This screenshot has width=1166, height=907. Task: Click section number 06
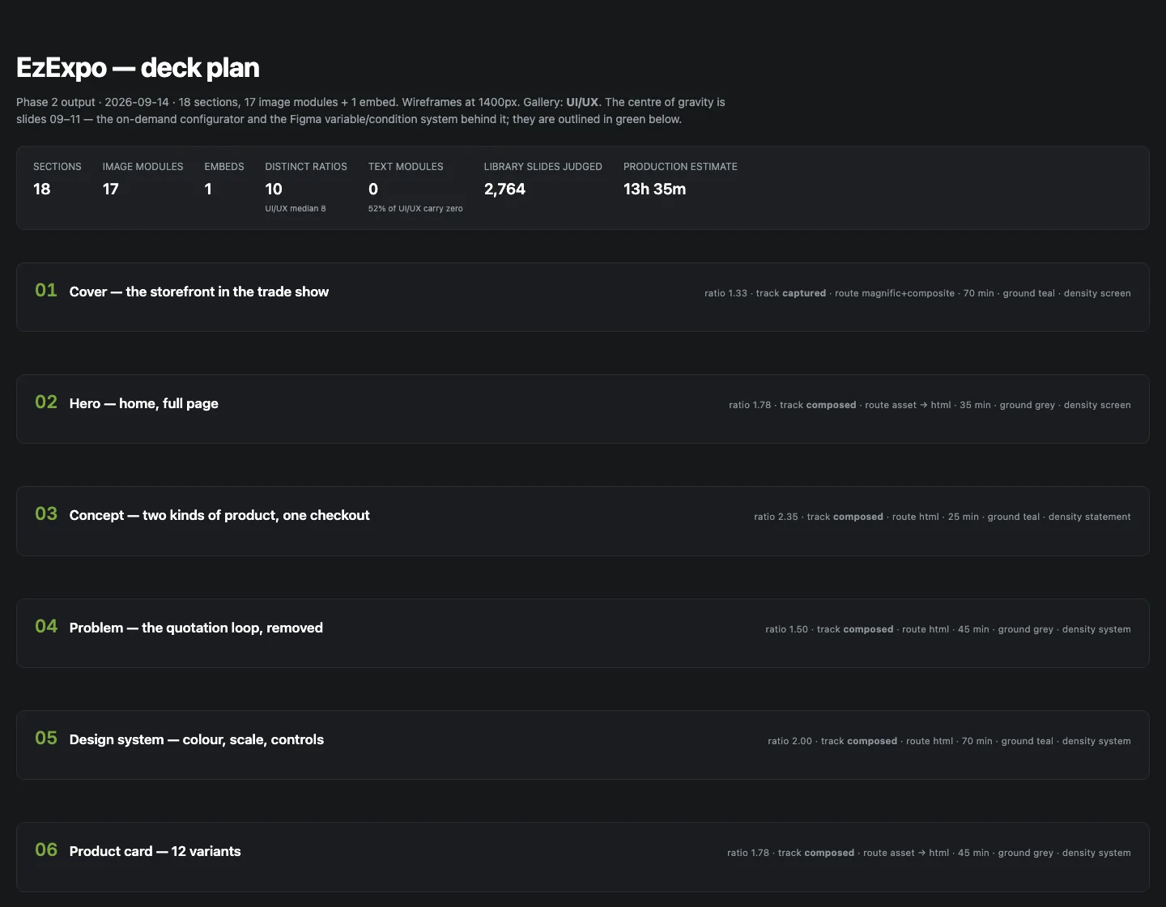(46, 850)
